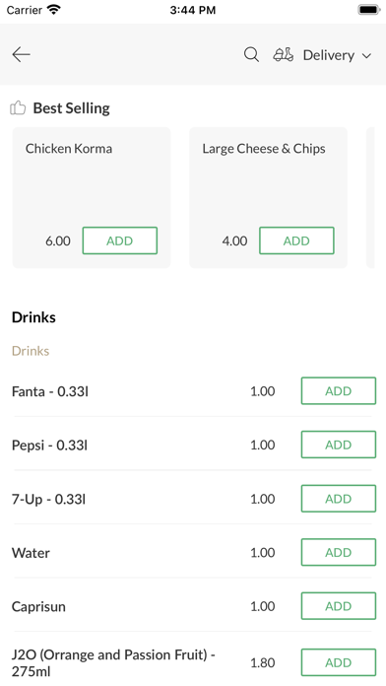
Task: Add Water to the order
Action: (x=339, y=552)
